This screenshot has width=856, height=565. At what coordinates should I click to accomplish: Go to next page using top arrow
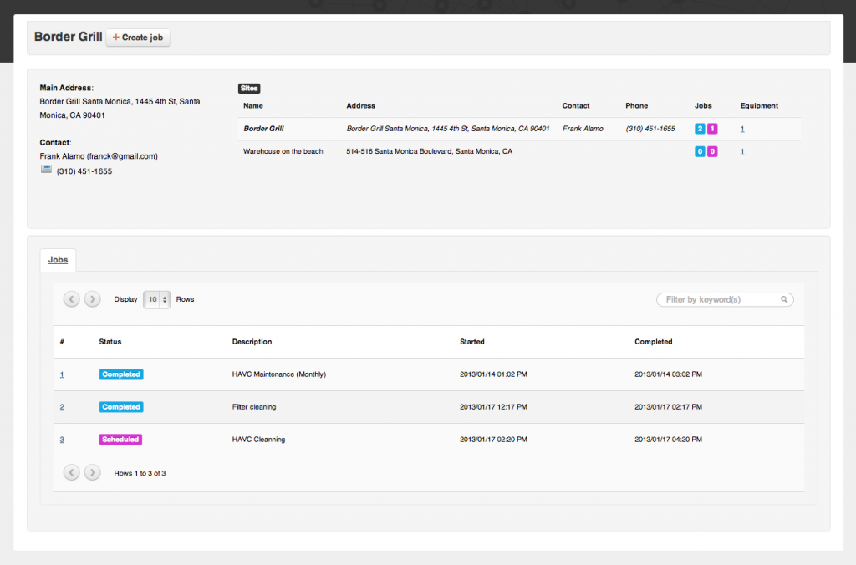92,299
